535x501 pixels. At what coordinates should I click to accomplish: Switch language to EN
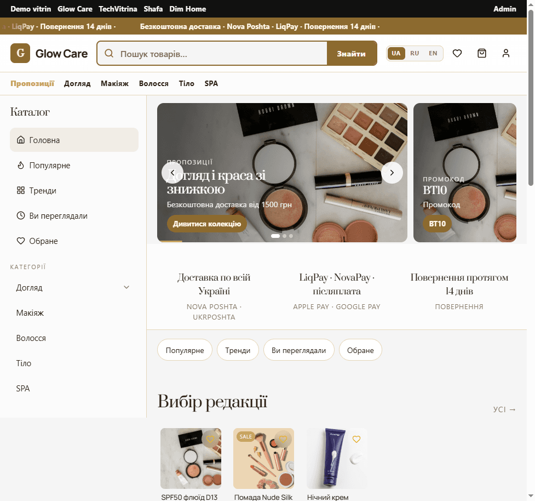coord(433,53)
